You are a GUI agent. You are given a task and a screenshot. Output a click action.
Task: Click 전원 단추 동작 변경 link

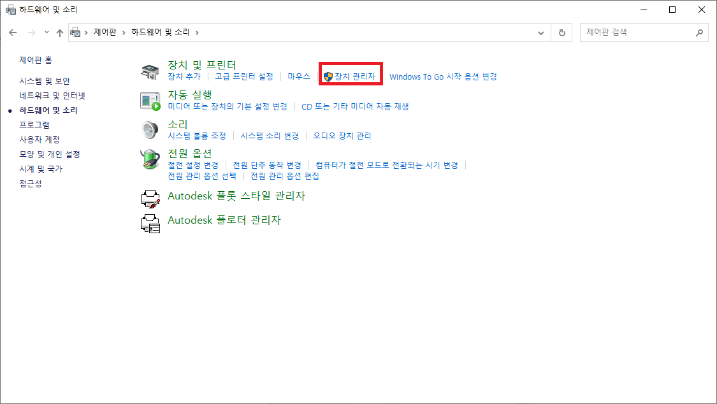pos(267,164)
